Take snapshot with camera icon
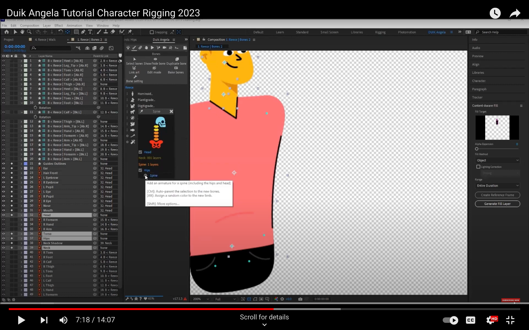The width and height of the screenshot is (529, 330). coord(300,299)
